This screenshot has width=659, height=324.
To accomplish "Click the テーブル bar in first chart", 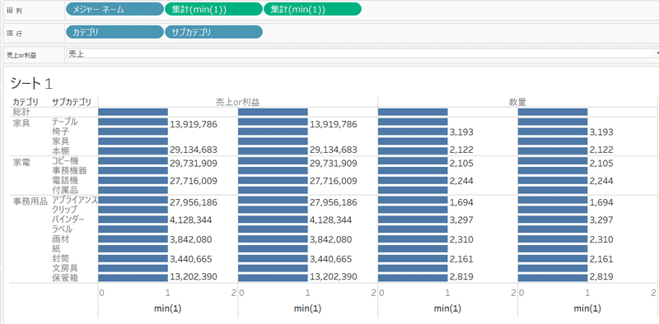I will [x=133, y=122].
